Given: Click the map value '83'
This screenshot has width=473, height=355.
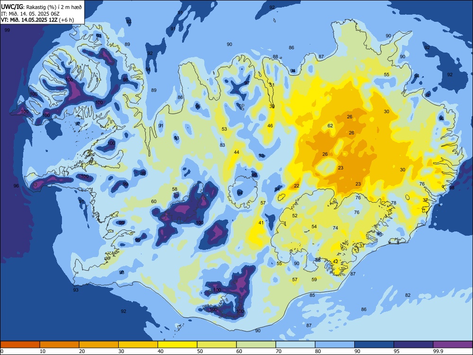Looking at the screenshot, I should [x=222, y=145].
